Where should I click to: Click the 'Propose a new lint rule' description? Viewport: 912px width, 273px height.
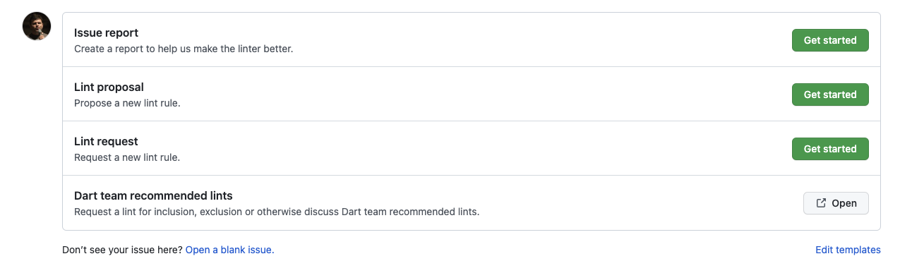coord(127,104)
